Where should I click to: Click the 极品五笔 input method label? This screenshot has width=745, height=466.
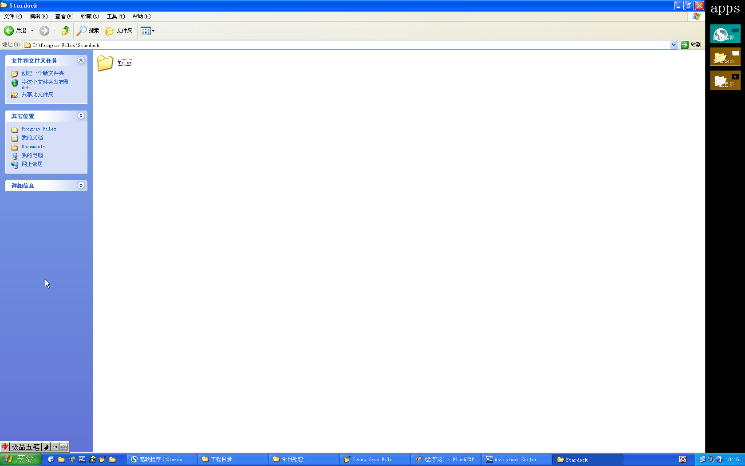[x=25, y=447]
